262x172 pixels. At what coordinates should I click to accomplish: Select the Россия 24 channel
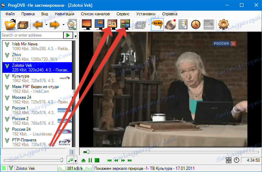37,131
